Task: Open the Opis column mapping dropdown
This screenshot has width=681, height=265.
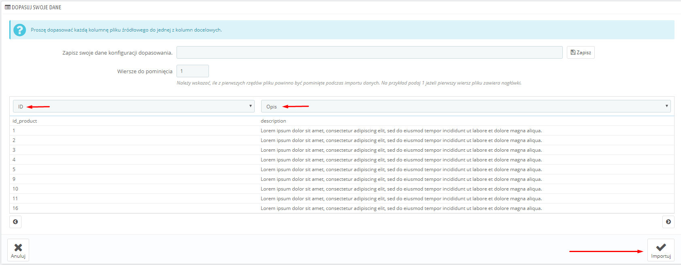Action: 466,106
